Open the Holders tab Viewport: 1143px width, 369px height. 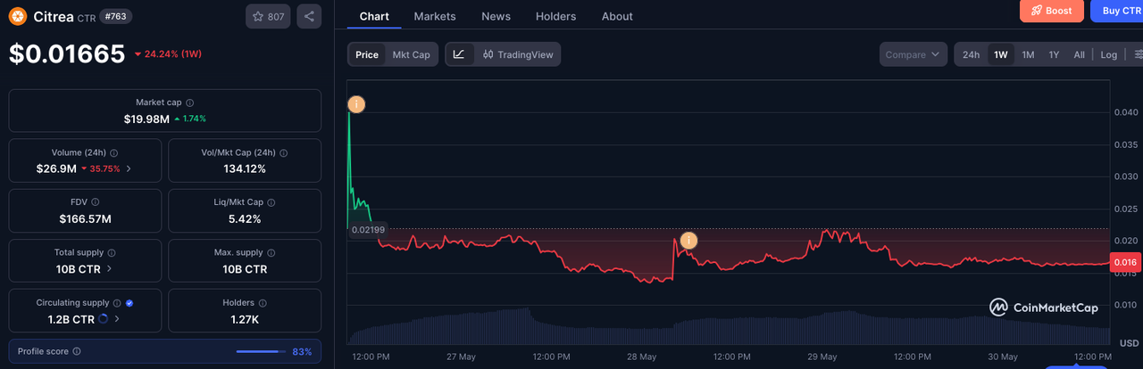(x=555, y=16)
